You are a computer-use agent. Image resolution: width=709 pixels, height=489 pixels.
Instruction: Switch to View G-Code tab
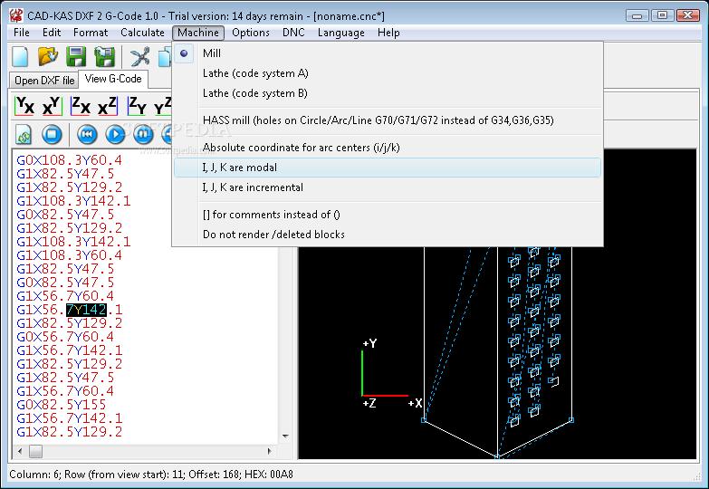[113, 79]
